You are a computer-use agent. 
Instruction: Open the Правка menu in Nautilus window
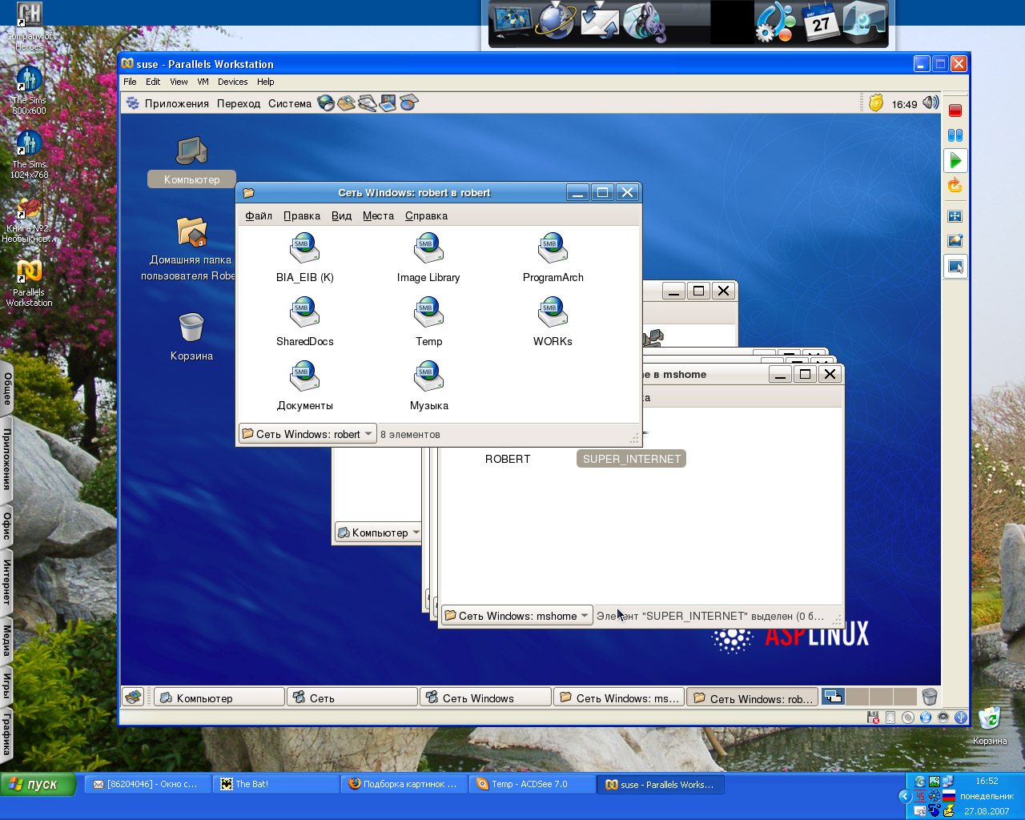click(x=302, y=215)
